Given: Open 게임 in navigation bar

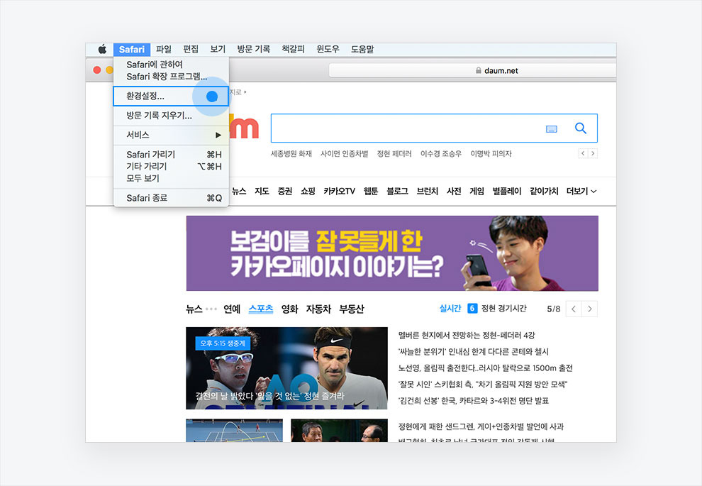Looking at the screenshot, I should pos(477,192).
